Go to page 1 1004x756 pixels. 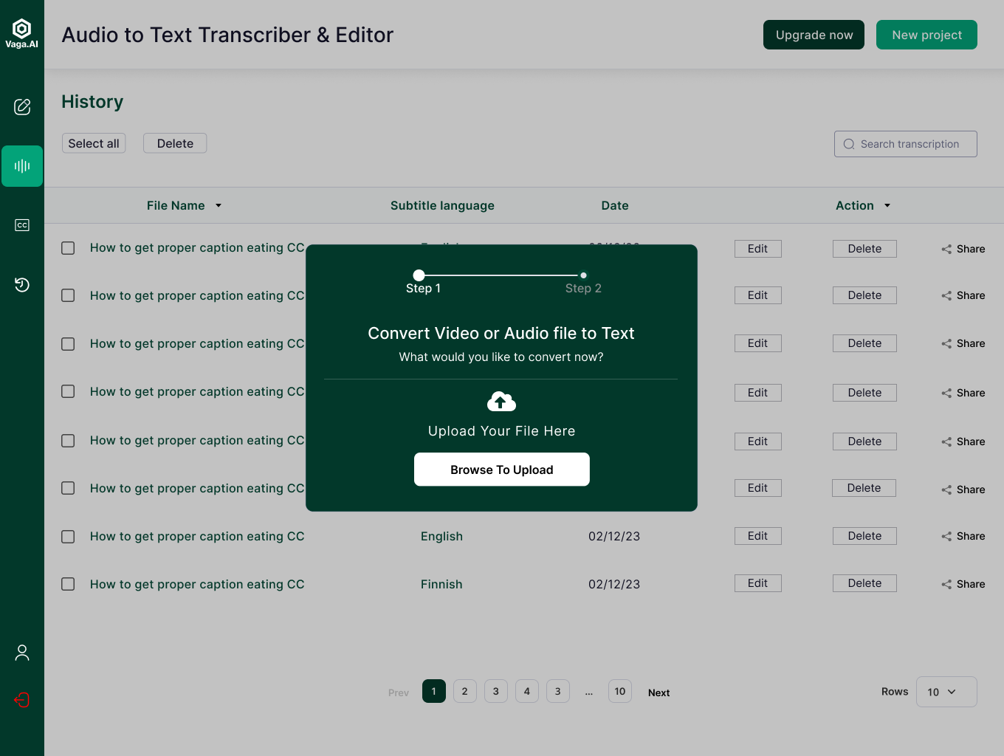(434, 691)
